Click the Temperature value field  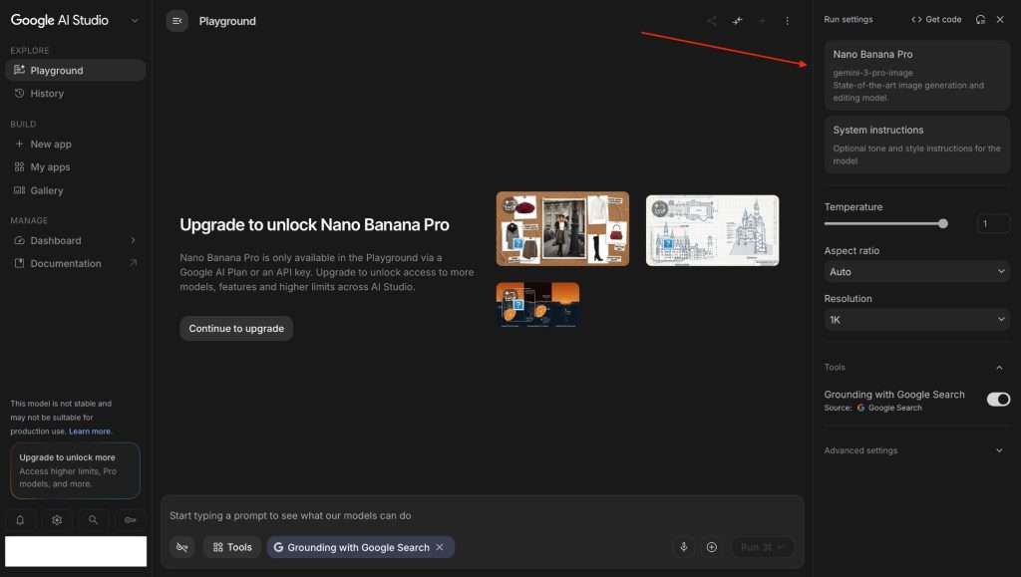993,224
